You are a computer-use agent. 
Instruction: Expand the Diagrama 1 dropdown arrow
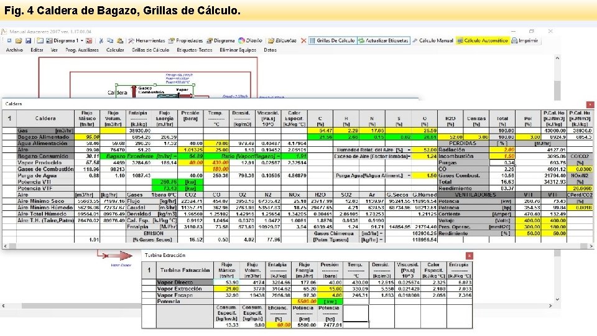coord(82,40)
